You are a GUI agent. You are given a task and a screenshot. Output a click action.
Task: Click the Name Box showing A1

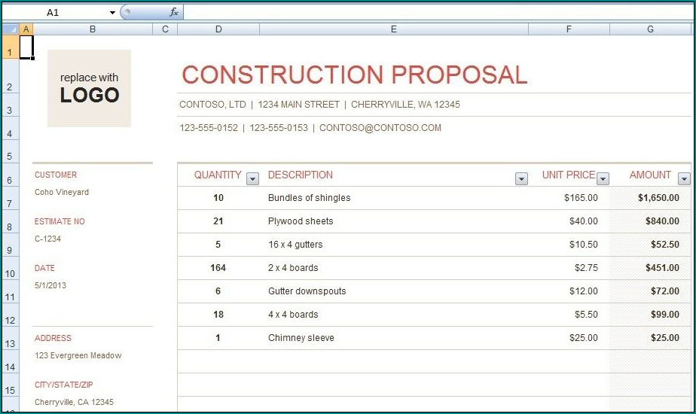pyautogui.click(x=53, y=13)
